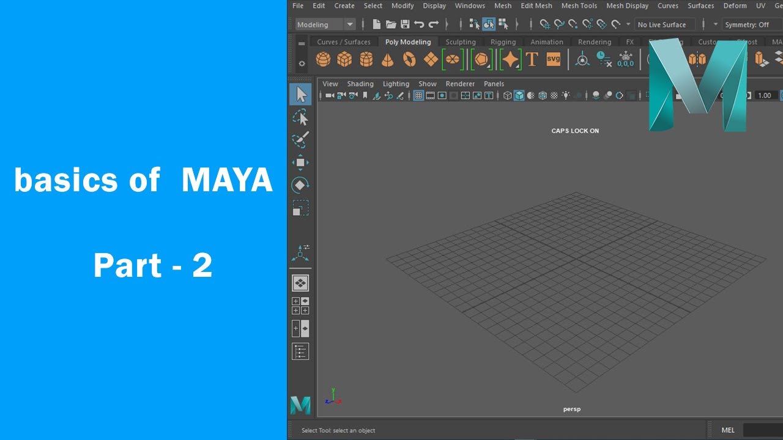Create a polygon torus from the shelf
The image size is (783, 440).
pos(409,59)
